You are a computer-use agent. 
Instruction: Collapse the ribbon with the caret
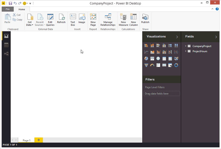[212, 9]
